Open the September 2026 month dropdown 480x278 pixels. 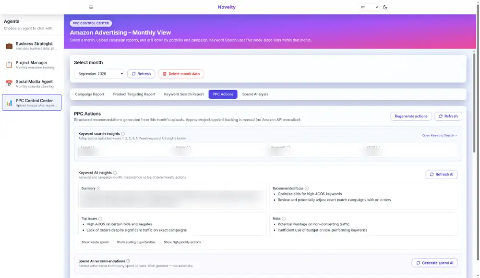click(99, 74)
